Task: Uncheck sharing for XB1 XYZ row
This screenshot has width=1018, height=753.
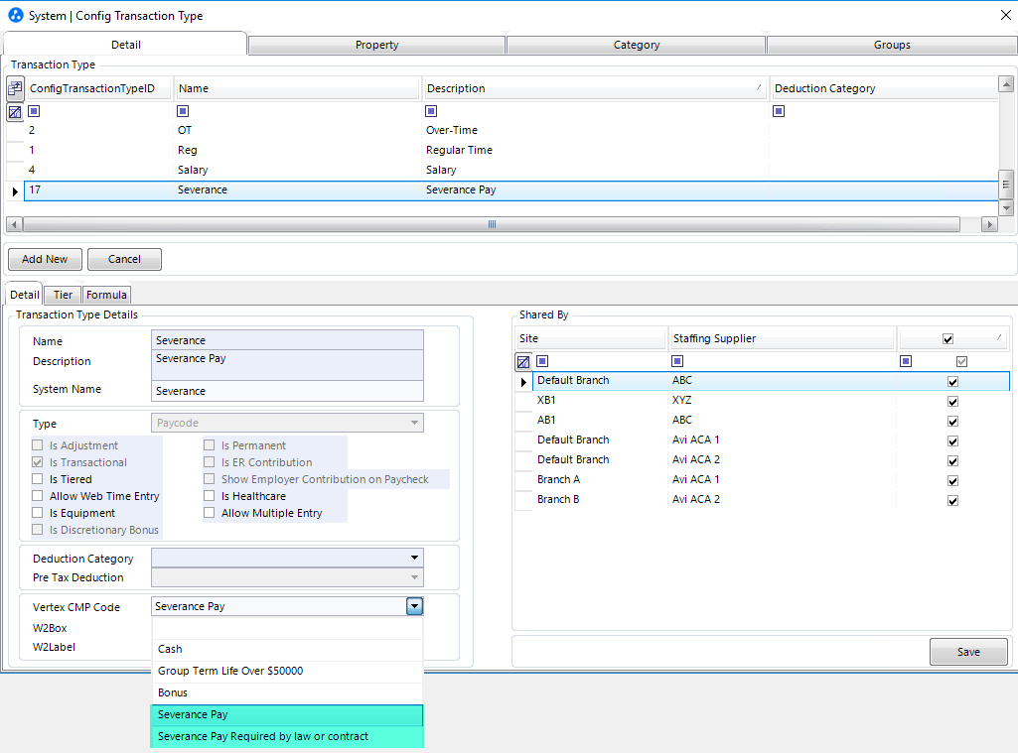Action: (x=953, y=402)
